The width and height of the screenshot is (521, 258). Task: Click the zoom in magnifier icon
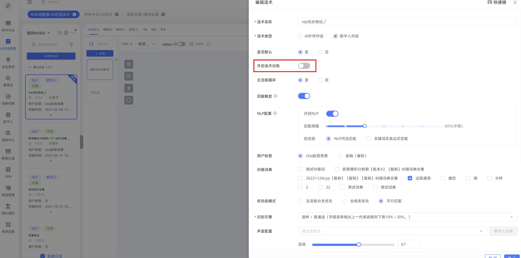point(129,64)
